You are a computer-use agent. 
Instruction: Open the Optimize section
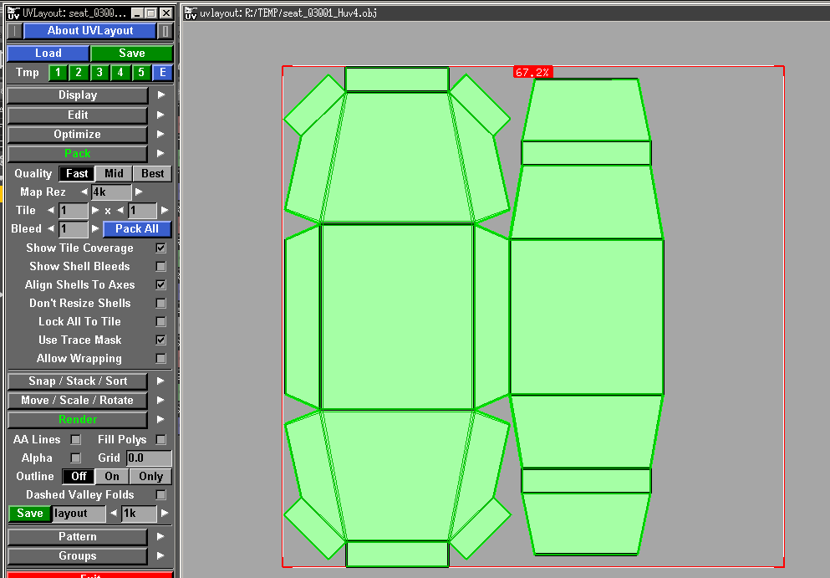pos(78,134)
